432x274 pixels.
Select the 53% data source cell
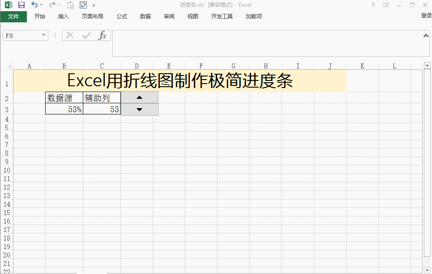point(64,109)
